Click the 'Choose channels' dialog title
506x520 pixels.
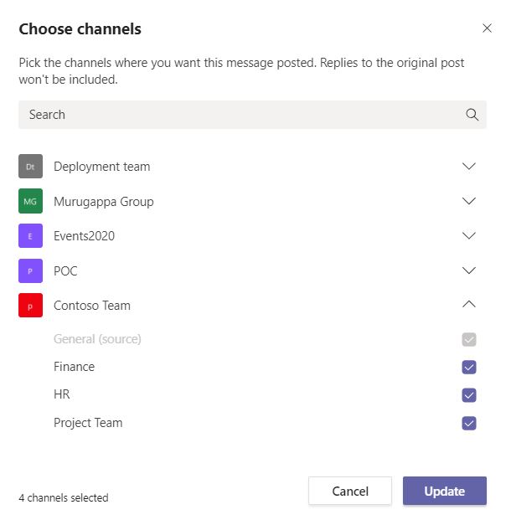80,29
